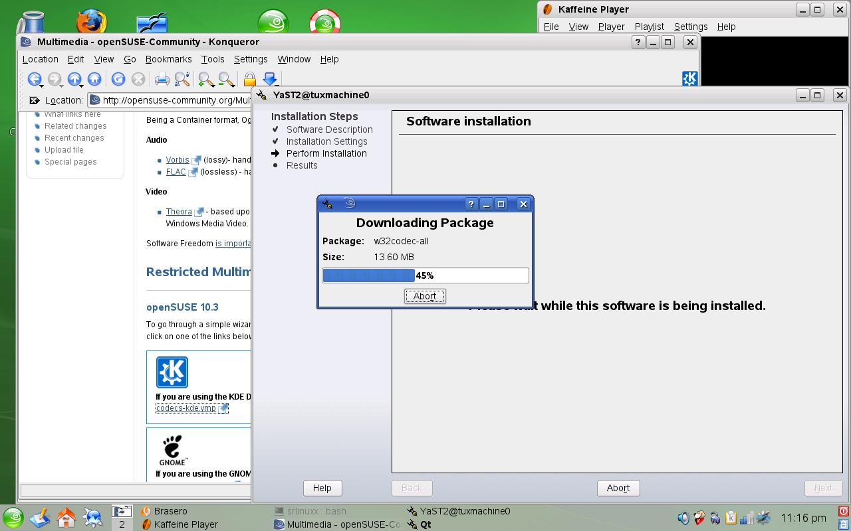Image resolution: width=851 pixels, height=531 pixels.
Task: Open the Player menu in Kaffeine
Action: [611, 27]
